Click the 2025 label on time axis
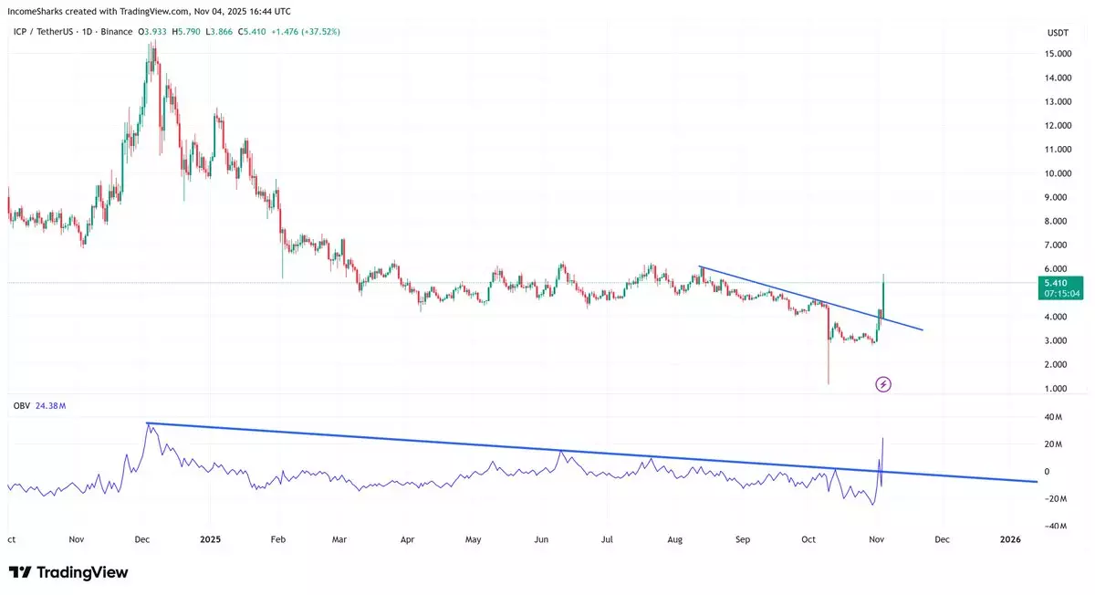 point(210,539)
